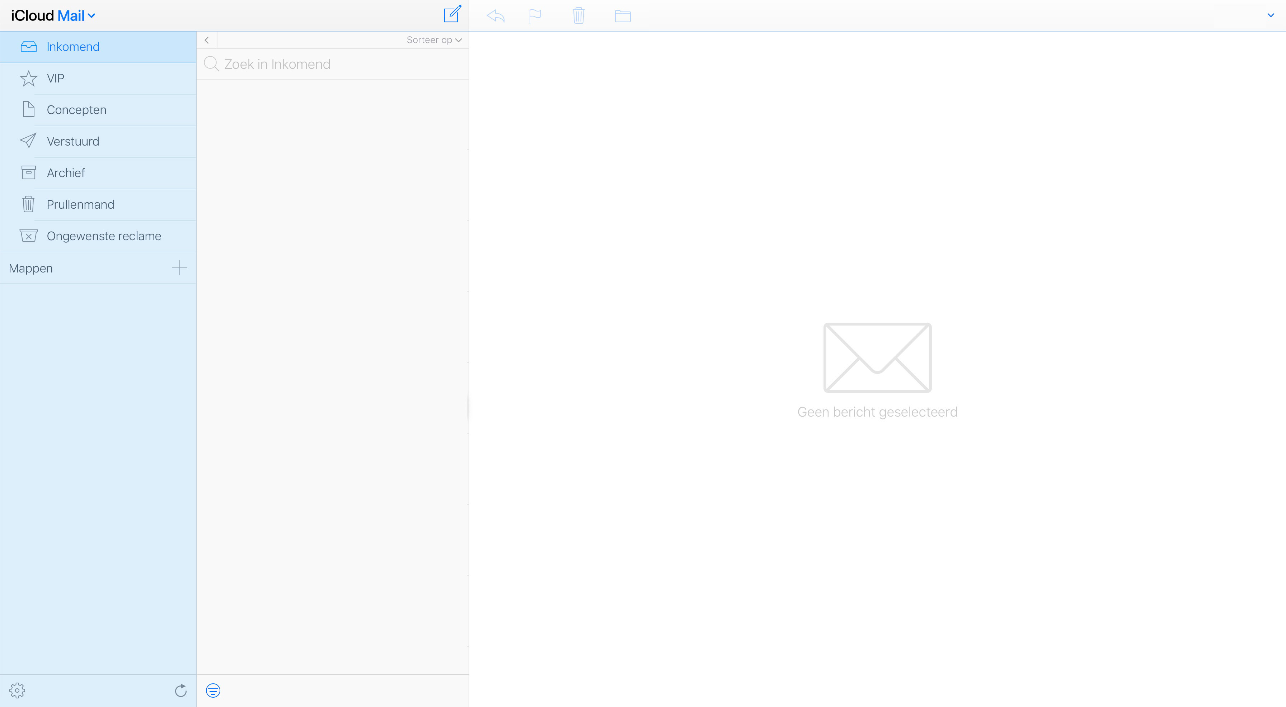Image resolution: width=1286 pixels, height=707 pixels.
Task: Add a new folder with plus icon
Action: 179,268
